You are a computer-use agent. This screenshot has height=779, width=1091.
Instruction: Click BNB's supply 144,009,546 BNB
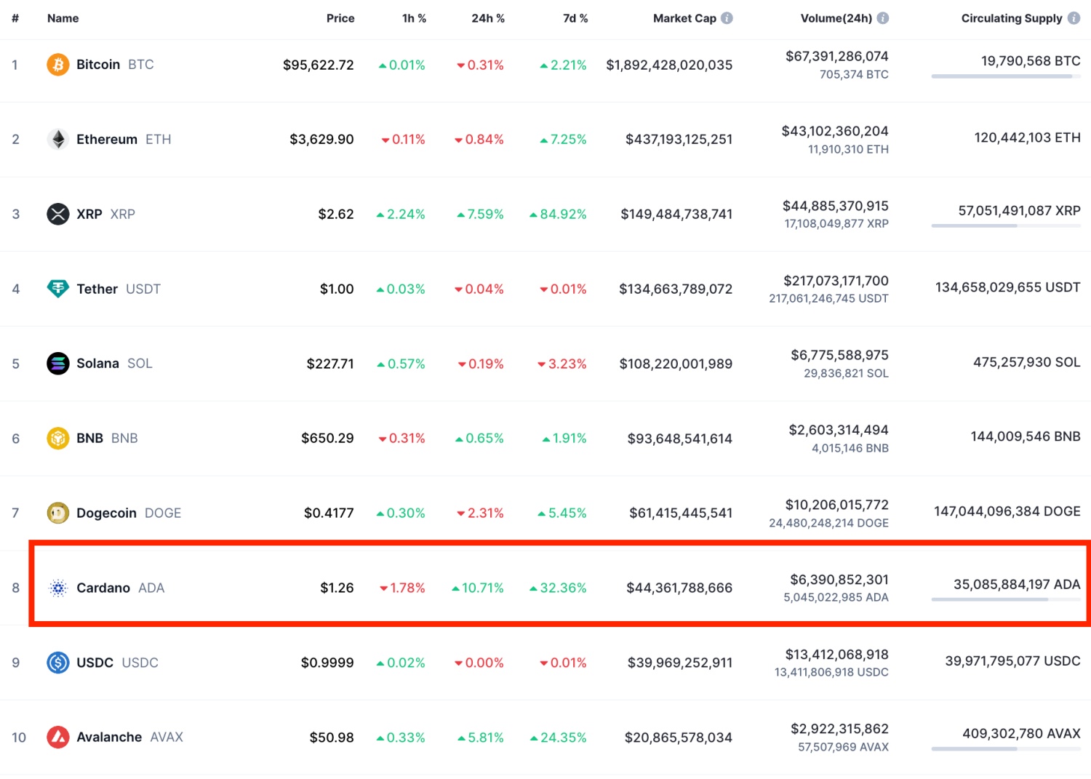tap(1026, 436)
